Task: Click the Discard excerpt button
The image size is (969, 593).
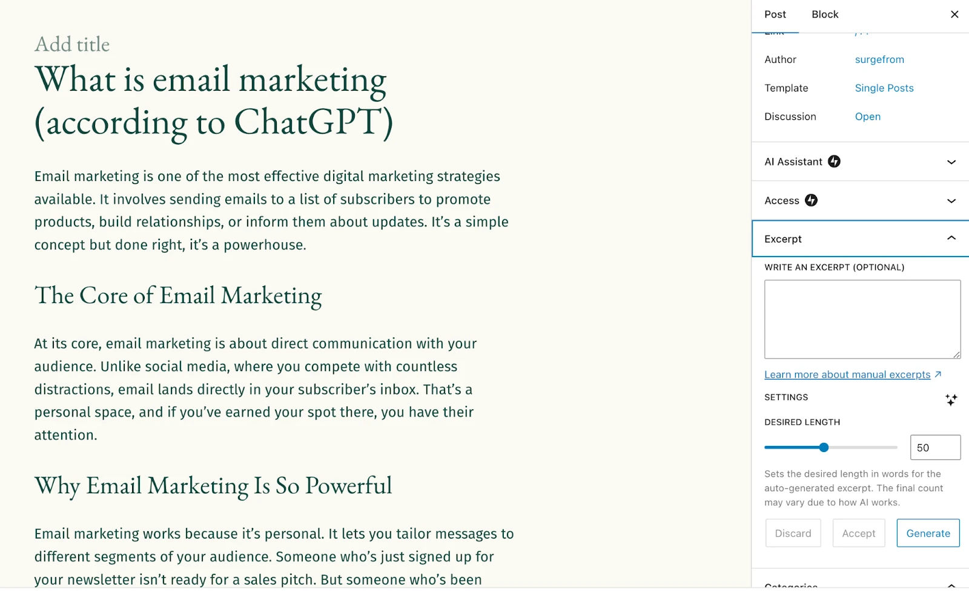Action: click(793, 533)
